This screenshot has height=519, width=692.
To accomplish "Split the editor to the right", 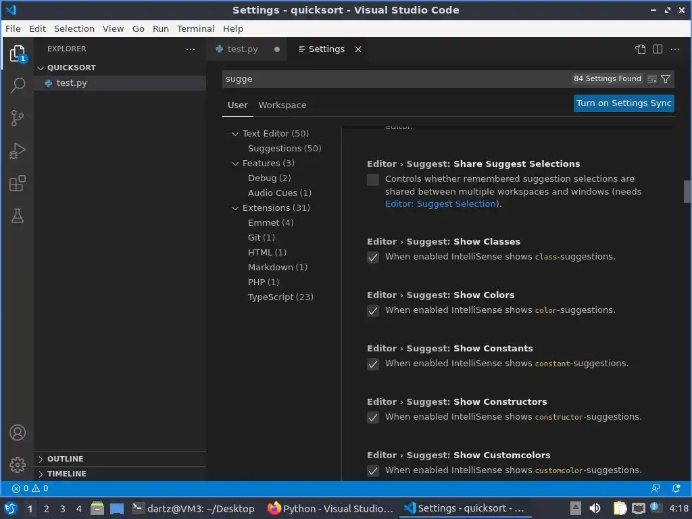I will (x=658, y=49).
